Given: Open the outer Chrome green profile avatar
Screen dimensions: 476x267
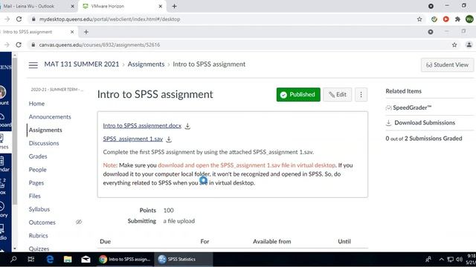Looking at the screenshot, I should tap(469, 19).
